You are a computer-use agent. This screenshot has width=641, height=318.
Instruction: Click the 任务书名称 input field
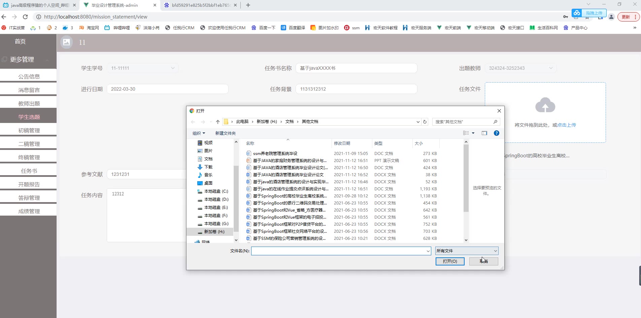pos(357,68)
